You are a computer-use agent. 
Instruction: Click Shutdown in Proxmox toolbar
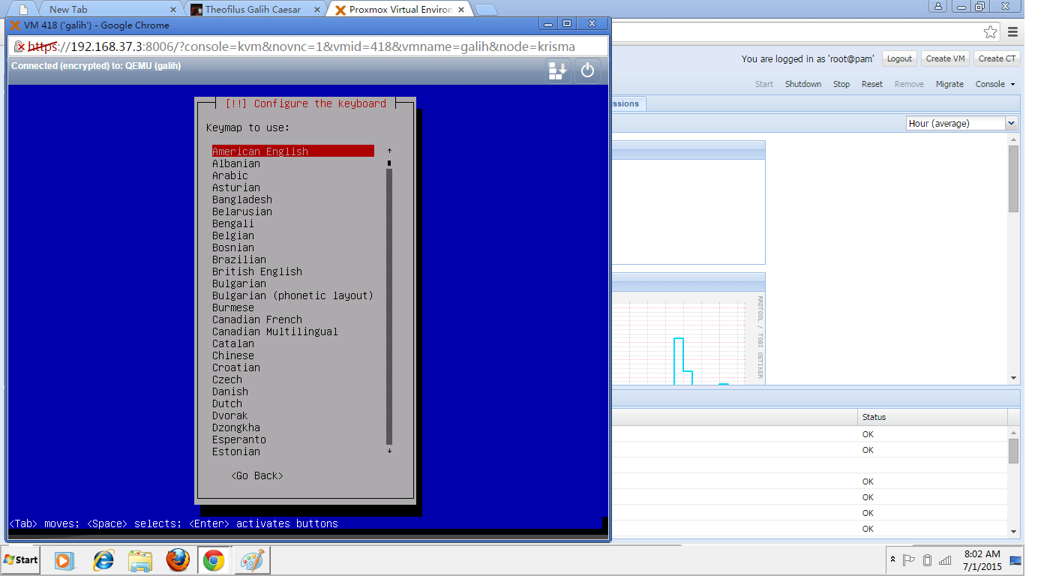pos(803,84)
